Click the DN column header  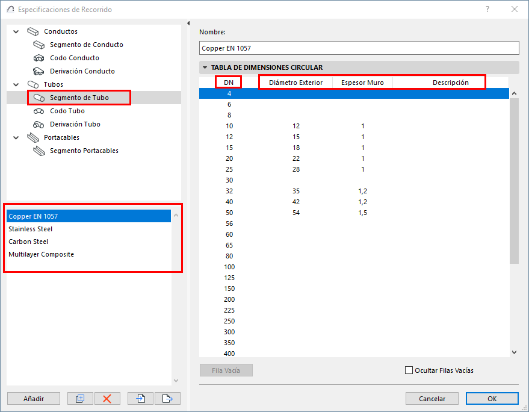tap(229, 83)
